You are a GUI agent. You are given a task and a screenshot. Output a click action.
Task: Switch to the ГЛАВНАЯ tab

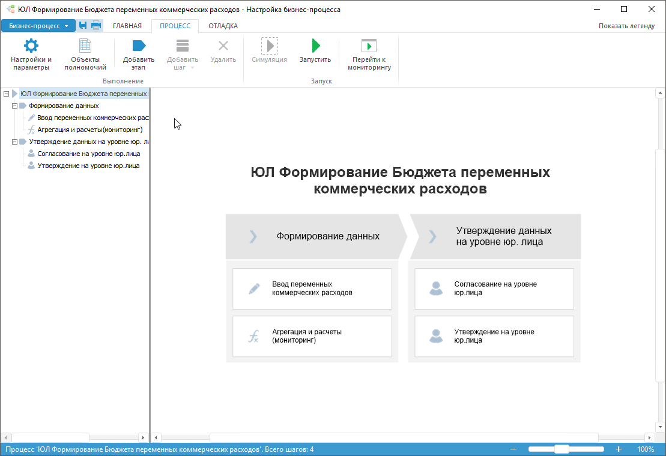127,26
